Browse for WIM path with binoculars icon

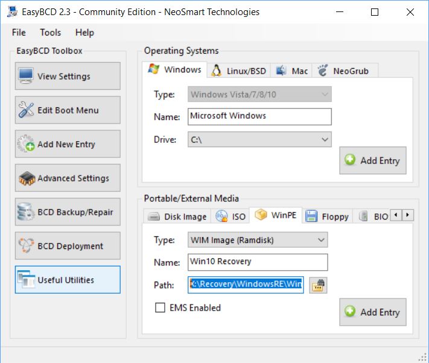(x=318, y=285)
